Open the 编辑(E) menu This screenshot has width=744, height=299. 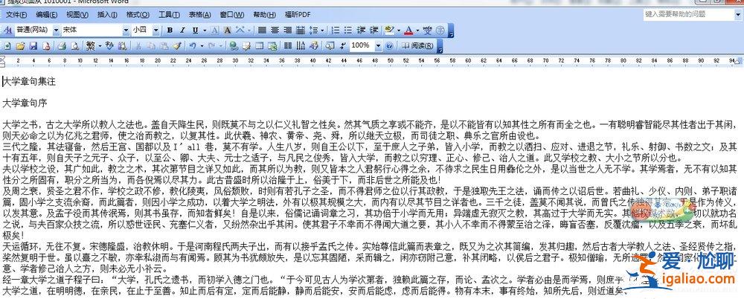[x=46, y=15]
